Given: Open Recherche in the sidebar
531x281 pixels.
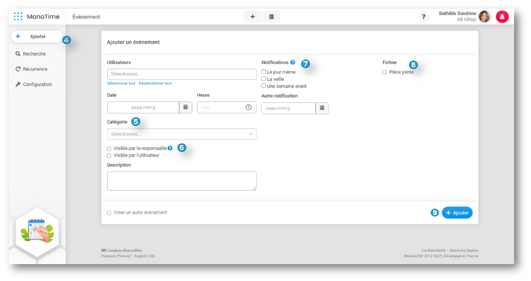Looking at the screenshot, I should tap(31, 54).
